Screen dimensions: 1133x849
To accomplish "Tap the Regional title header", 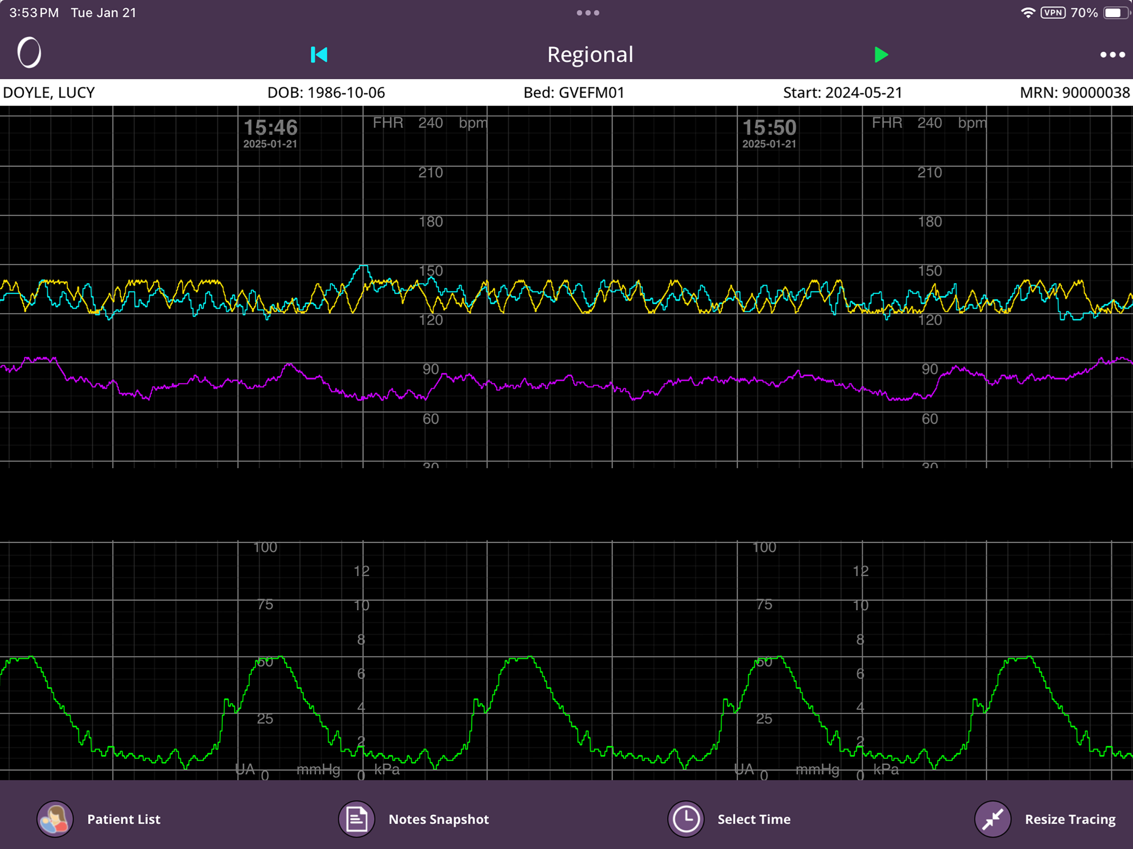I will coord(590,55).
